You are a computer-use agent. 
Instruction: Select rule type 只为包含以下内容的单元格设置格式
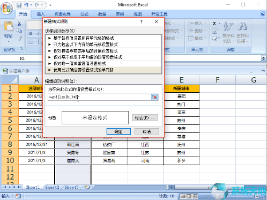(103, 45)
